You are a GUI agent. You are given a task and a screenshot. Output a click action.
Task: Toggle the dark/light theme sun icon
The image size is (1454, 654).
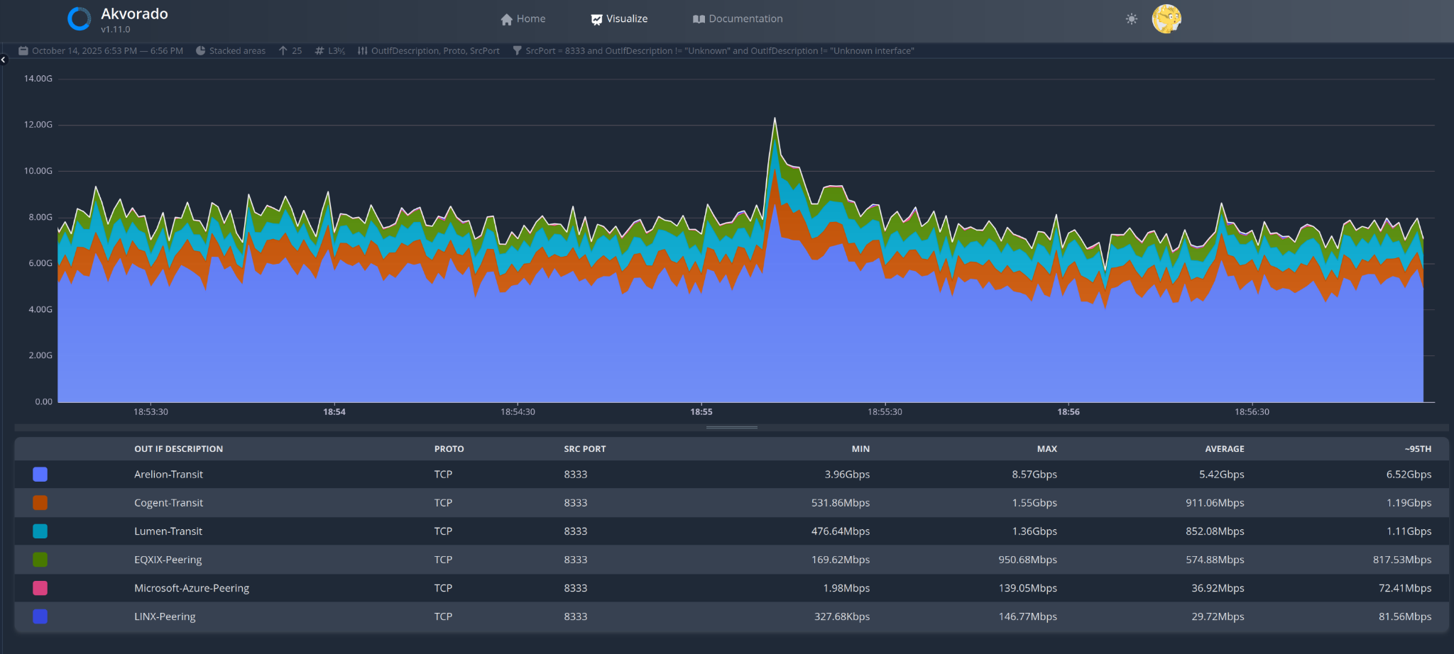(1132, 19)
